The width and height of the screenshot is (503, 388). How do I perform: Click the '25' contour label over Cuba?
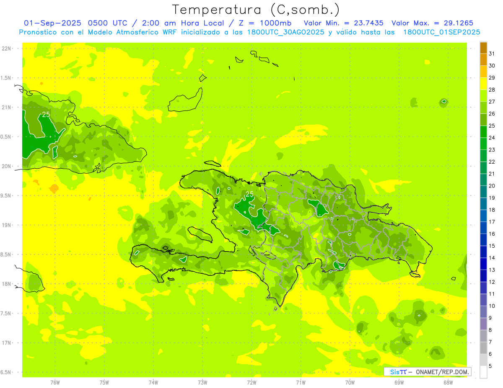tap(46, 114)
